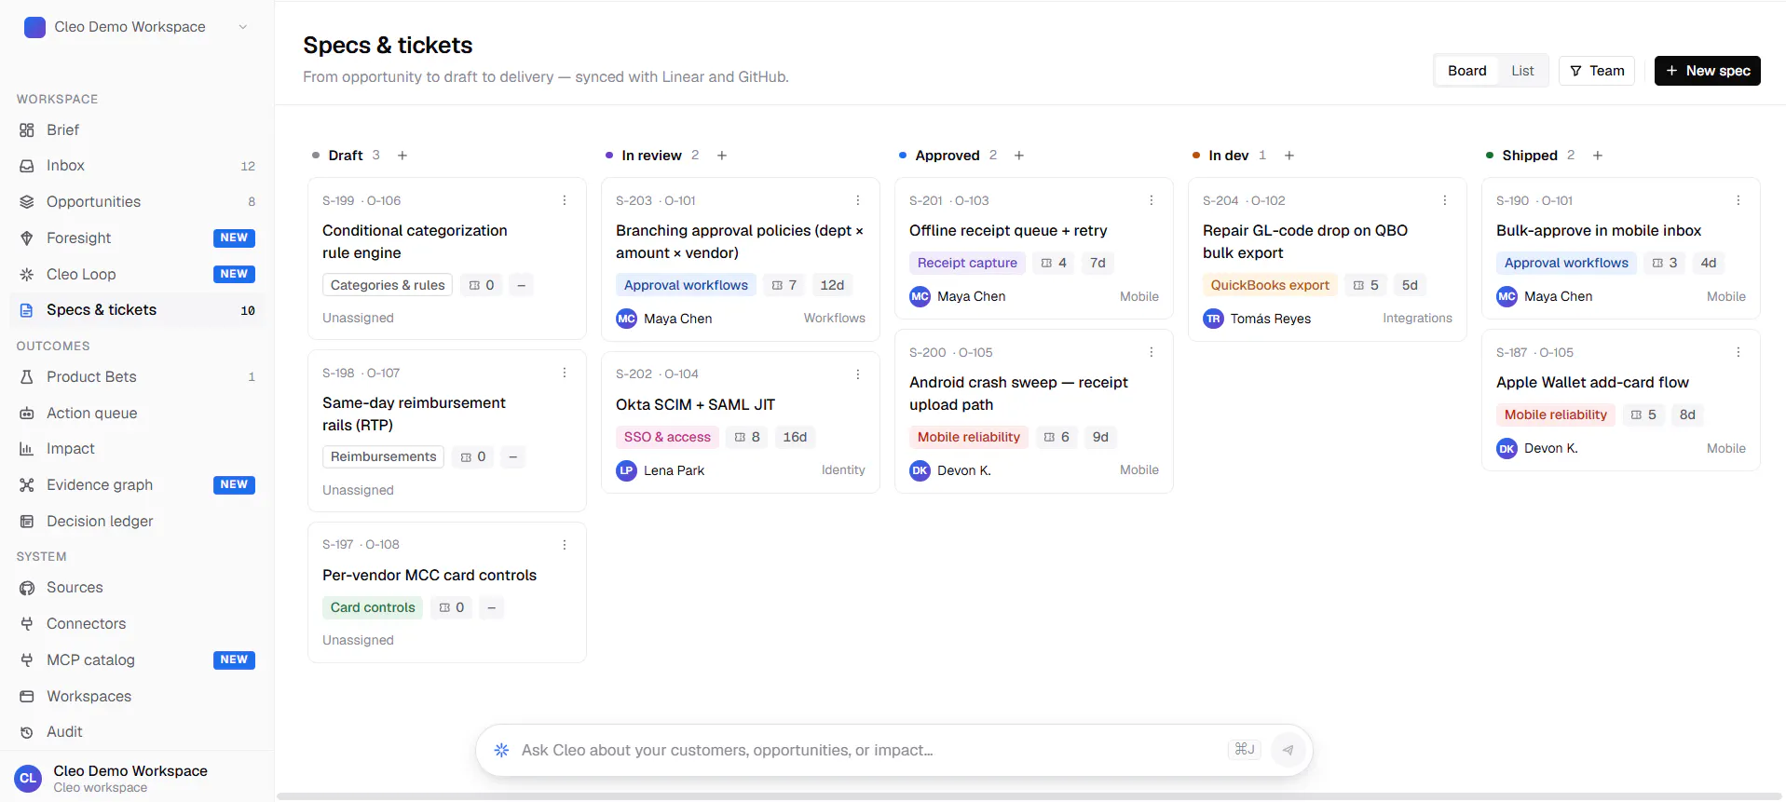This screenshot has width=1786, height=802.
Task: Click the Workspaces window icon
Action: (x=27, y=697)
